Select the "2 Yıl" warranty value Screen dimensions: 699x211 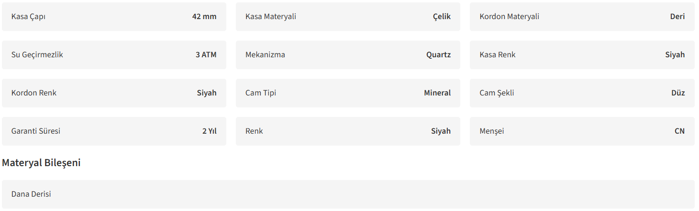209,131
